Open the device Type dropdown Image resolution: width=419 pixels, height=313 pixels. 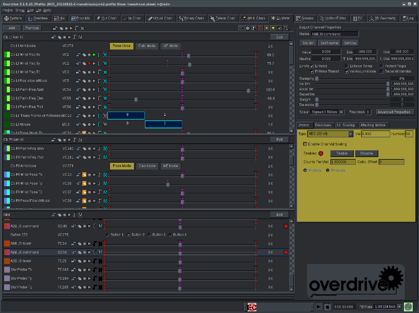(330, 134)
